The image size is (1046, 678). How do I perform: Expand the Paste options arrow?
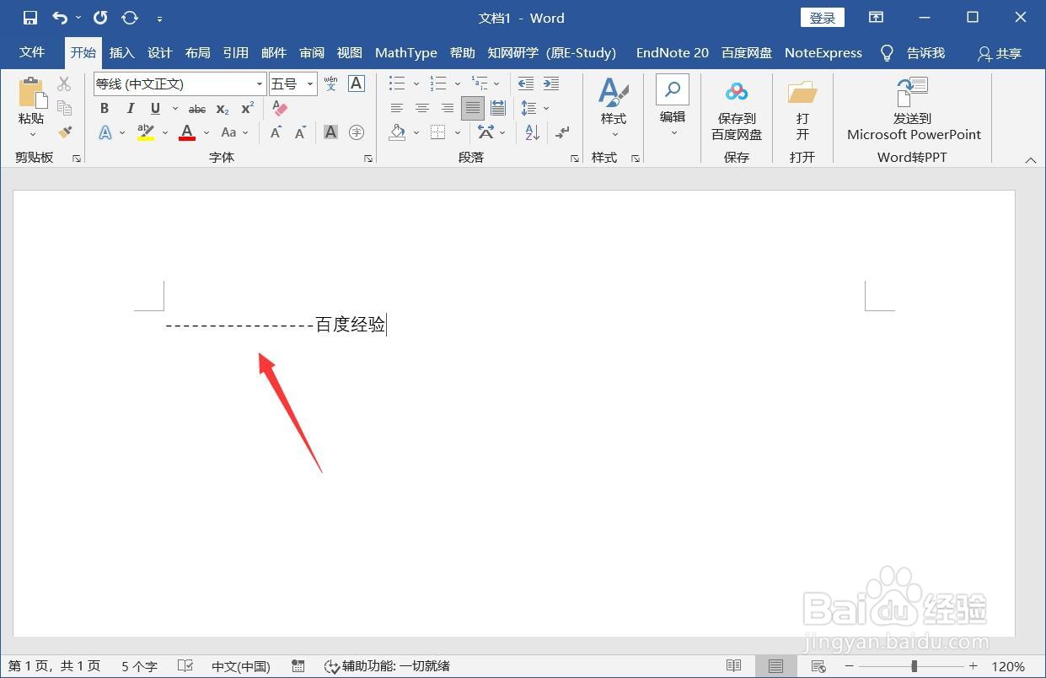[x=32, y=134]
